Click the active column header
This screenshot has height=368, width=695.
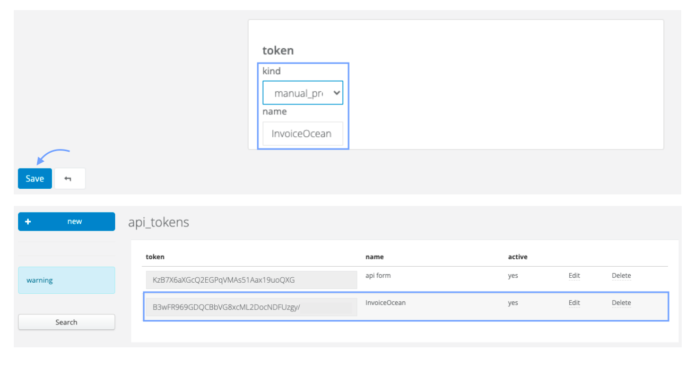[518, 257]
